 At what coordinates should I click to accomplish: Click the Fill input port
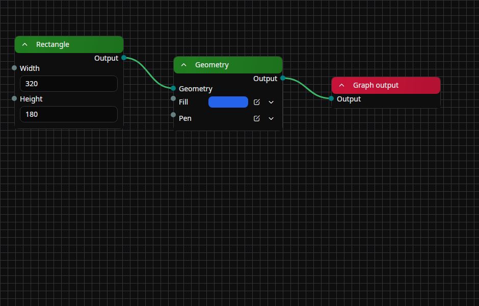173,98
